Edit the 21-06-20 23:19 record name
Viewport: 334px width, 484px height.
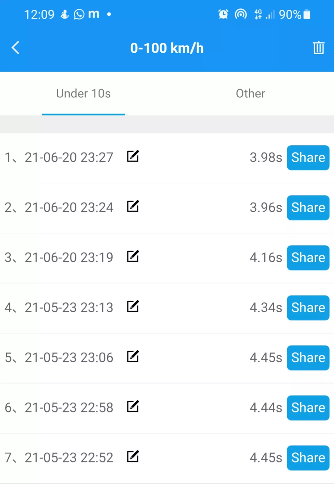(133, 256)
